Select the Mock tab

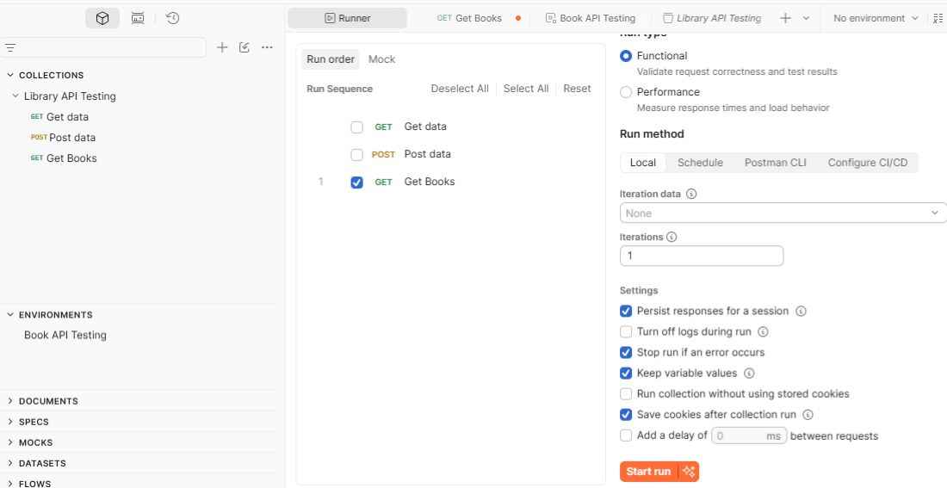pyautogui.click(x=381, y=59)
